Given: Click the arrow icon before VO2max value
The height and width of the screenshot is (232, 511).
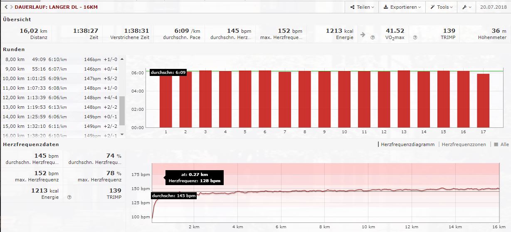Looking at the screenshot, I should tap(363, 35).
